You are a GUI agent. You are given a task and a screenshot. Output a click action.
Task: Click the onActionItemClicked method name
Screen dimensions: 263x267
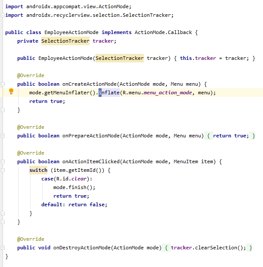[91, 161]
